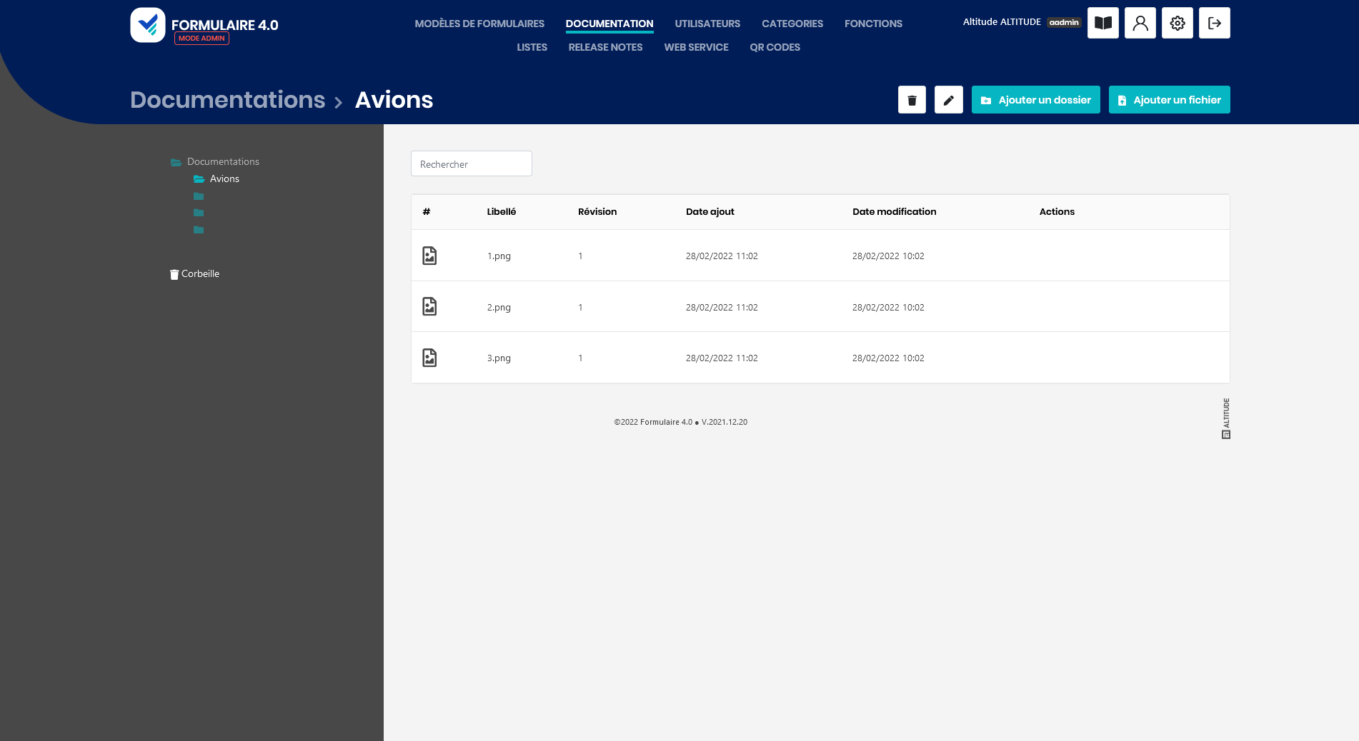Click the Documentations breadcrumb link
Image resolution: width=1359 pixels, height=741 pixels.
pyautogui.click(x=227, y=100)
